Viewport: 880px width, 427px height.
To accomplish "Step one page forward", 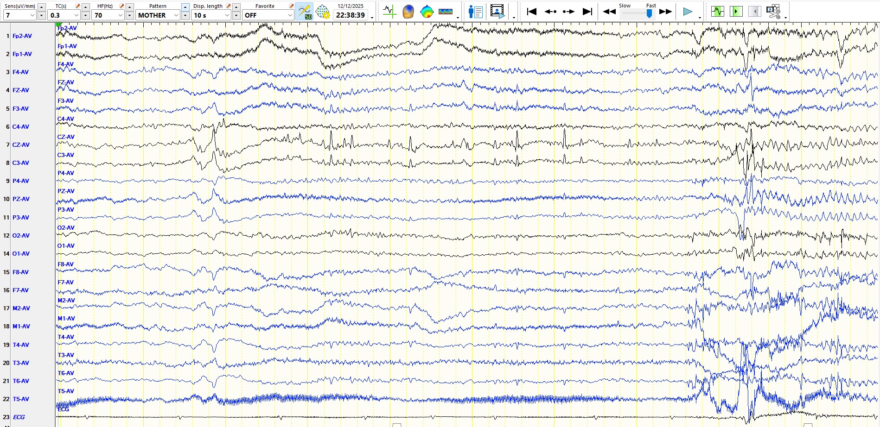I will 569,12.
